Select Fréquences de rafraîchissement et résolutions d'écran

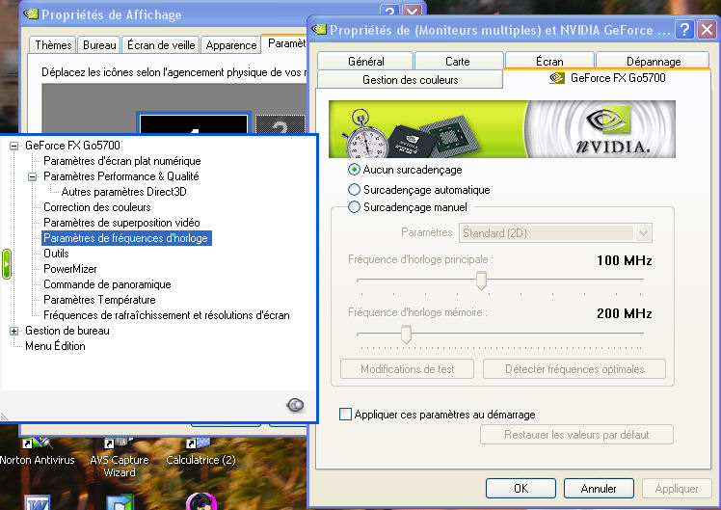click(167, 315)
